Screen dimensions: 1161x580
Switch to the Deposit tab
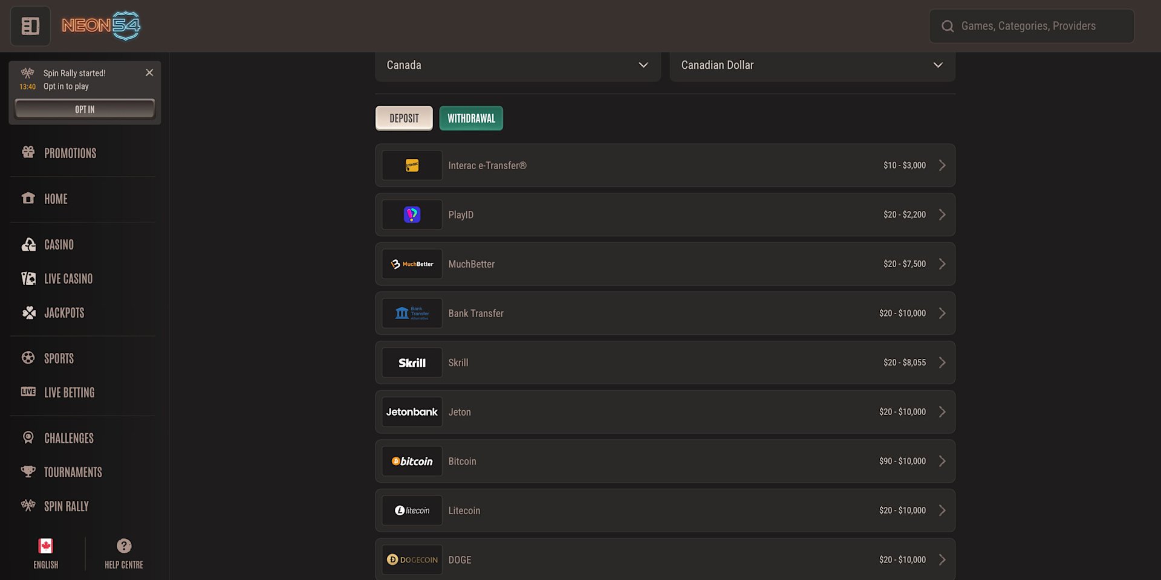[404, 118]
